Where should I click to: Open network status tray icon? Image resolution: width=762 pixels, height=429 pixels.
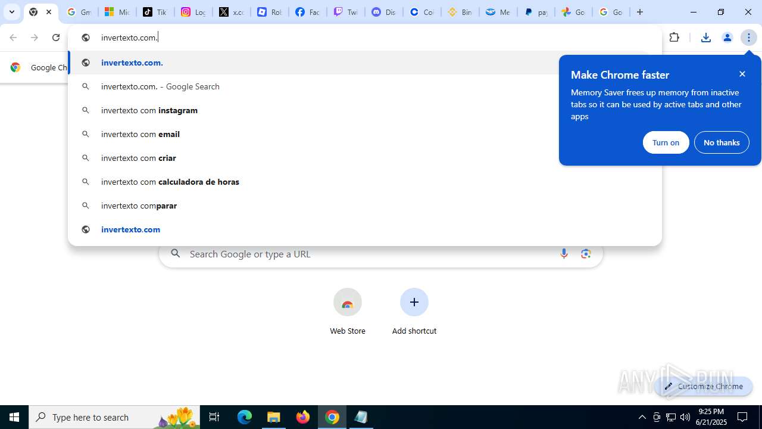[671, 417]
